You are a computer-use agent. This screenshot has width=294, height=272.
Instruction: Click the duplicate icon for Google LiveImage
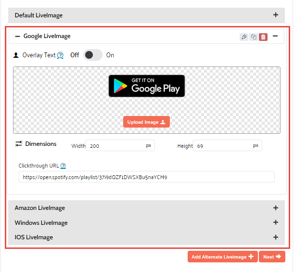pos(254,37)
